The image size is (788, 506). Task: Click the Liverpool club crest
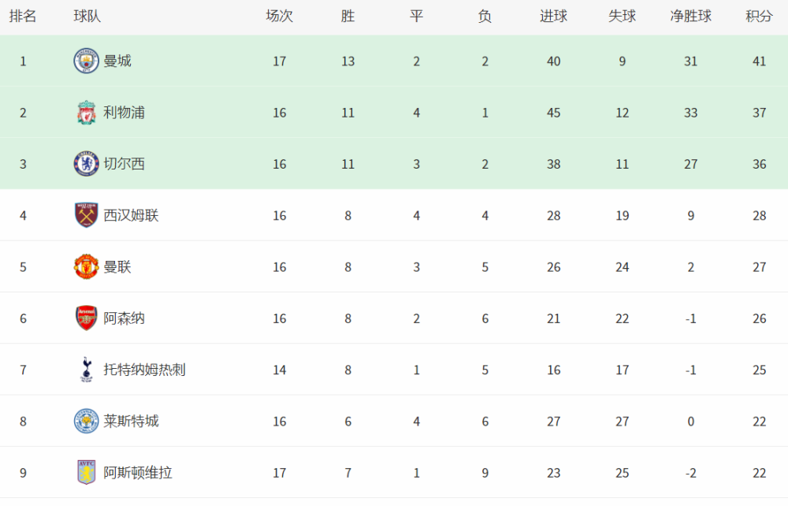(87, 113)
